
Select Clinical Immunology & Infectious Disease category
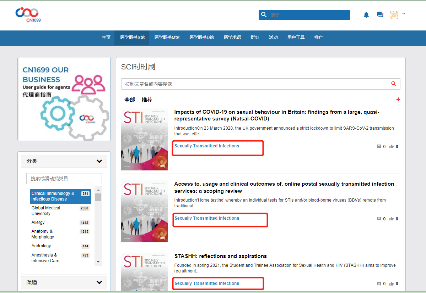click(60, 196)
